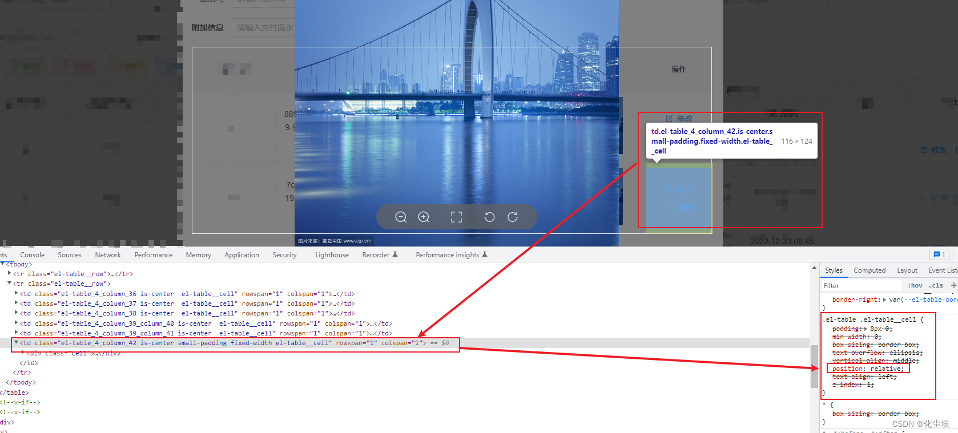Viewport: 958px width, 433px height.
Task: Open the Lighthouse tab
Action: click(x=332, y=255)
